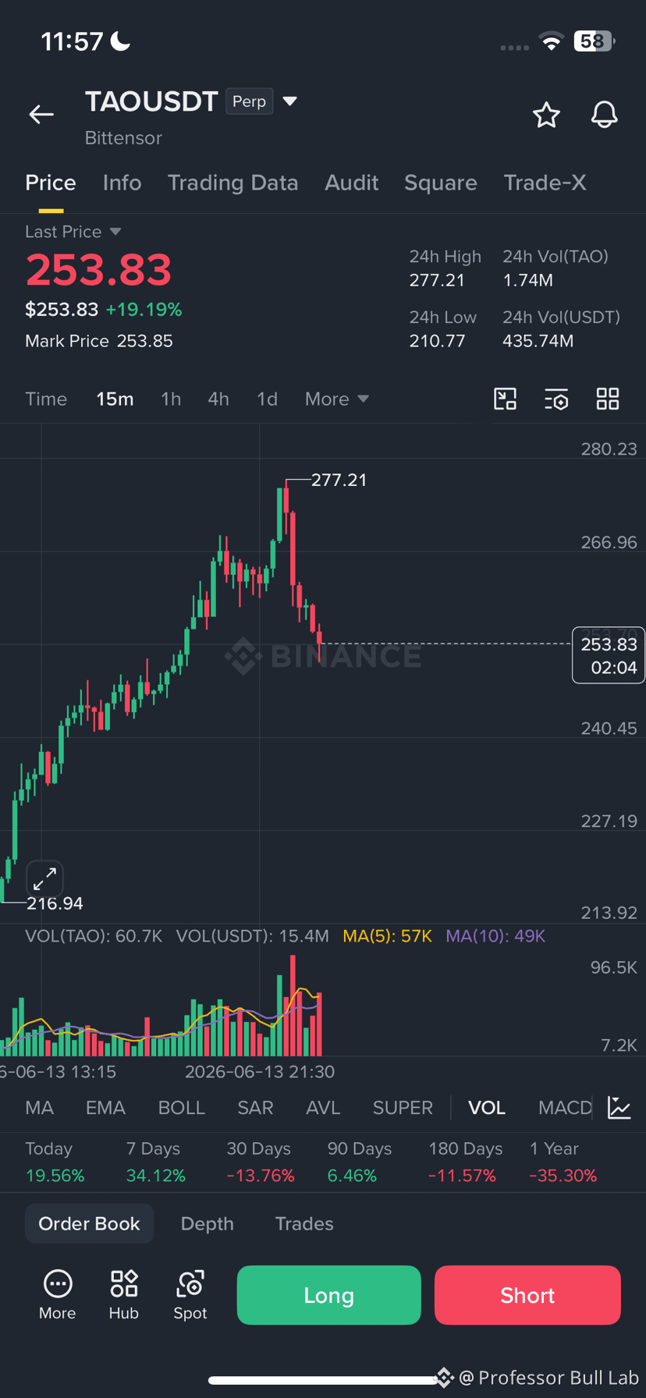646x1398 pixels.
Task: Enable SAR indicator
Action: [255, 1108]
